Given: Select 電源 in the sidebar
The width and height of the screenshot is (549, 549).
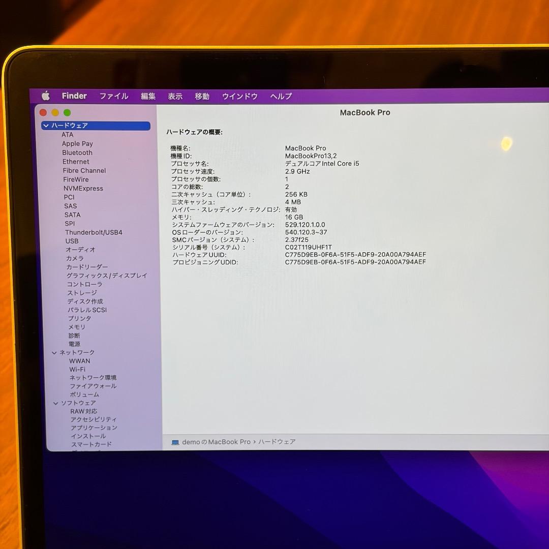Looking at the screenshot, I should [74, 344].
